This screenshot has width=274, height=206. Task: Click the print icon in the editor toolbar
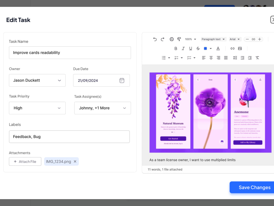pos(172,39)
